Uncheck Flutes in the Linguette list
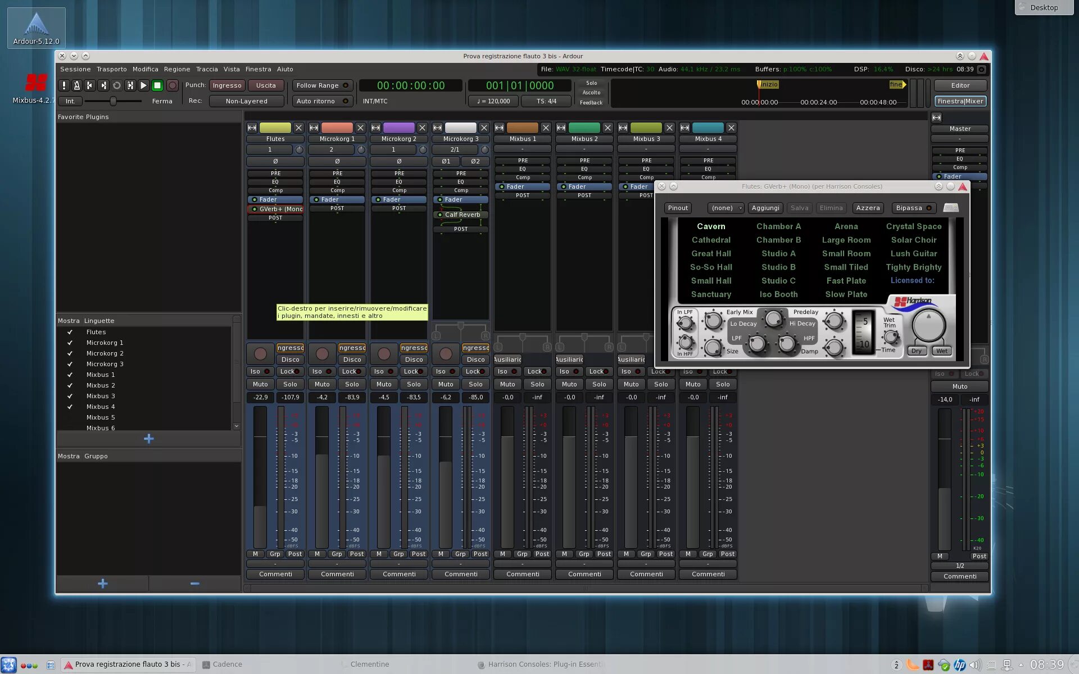1079x674 pixels. click(70, 332)
